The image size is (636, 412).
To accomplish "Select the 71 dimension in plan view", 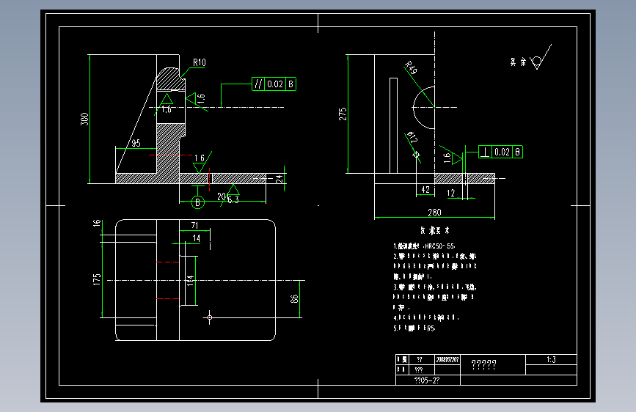I will click(x=194, y=226).
